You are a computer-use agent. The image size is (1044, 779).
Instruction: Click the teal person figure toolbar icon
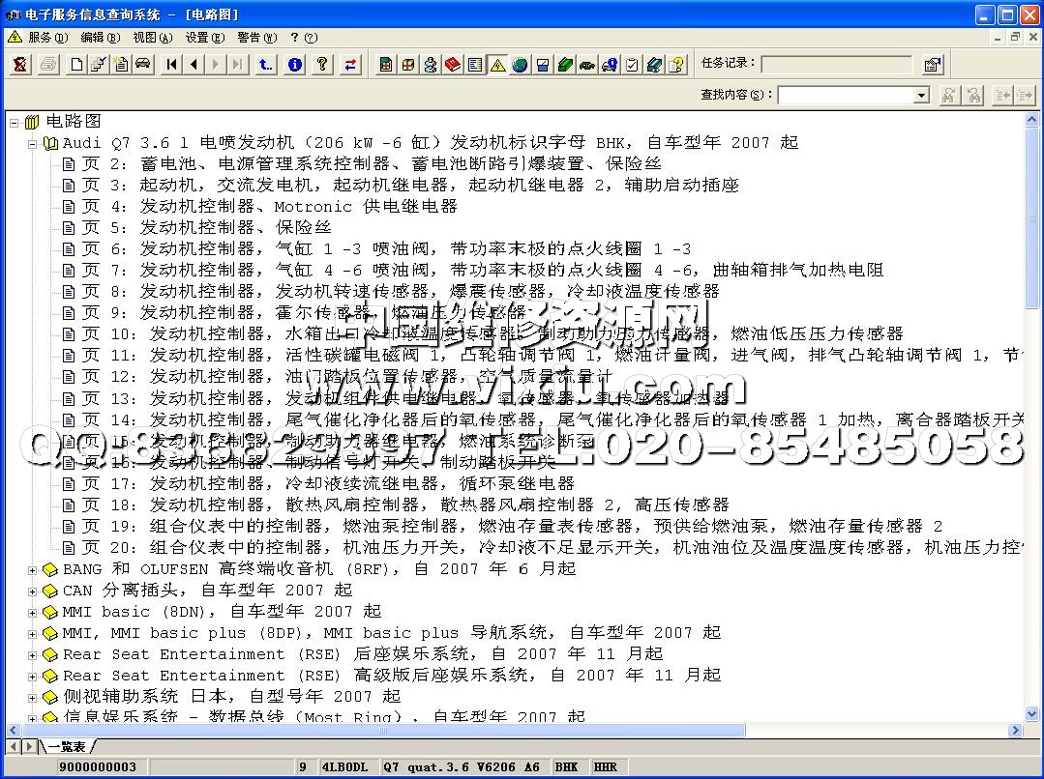click(431, 65)
